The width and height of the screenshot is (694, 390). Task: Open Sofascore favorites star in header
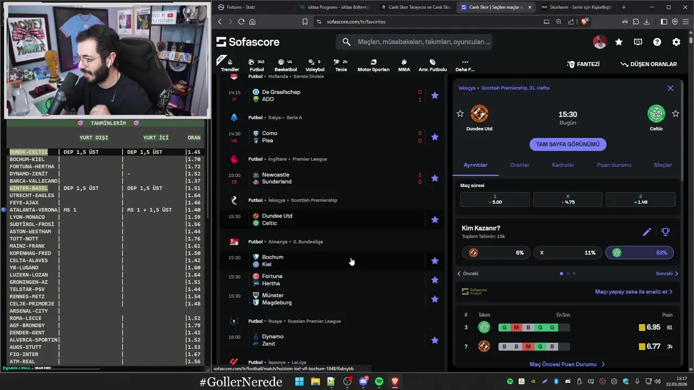pyautogui.click(x=619, y=42)
